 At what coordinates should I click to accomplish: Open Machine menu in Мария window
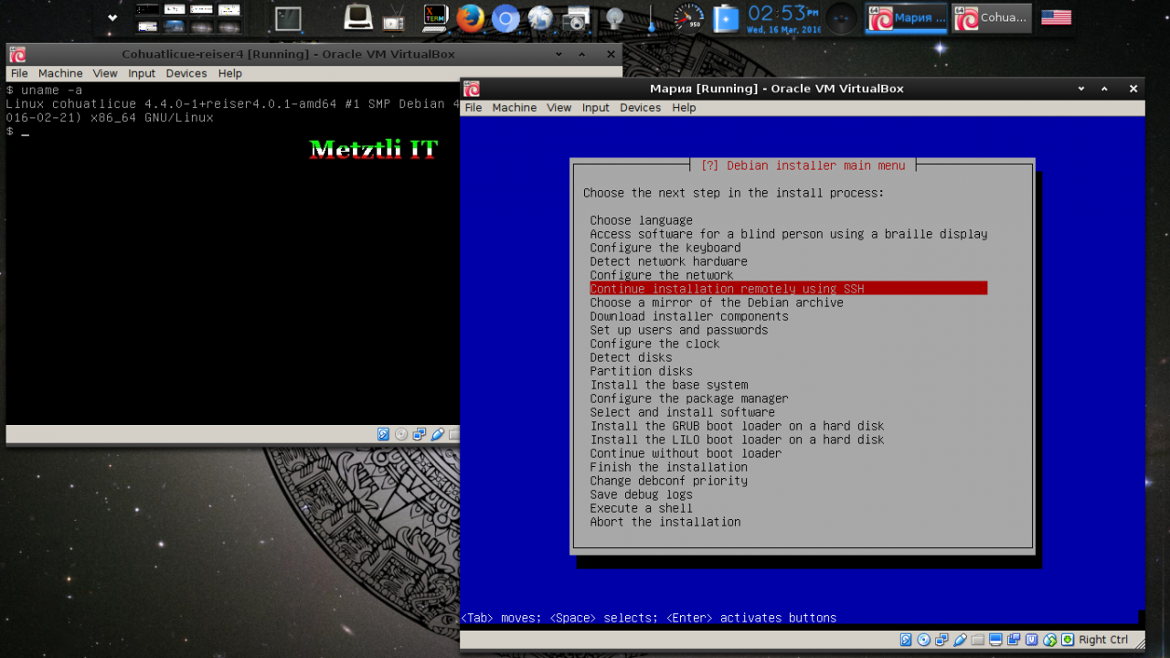coord(515,108)
